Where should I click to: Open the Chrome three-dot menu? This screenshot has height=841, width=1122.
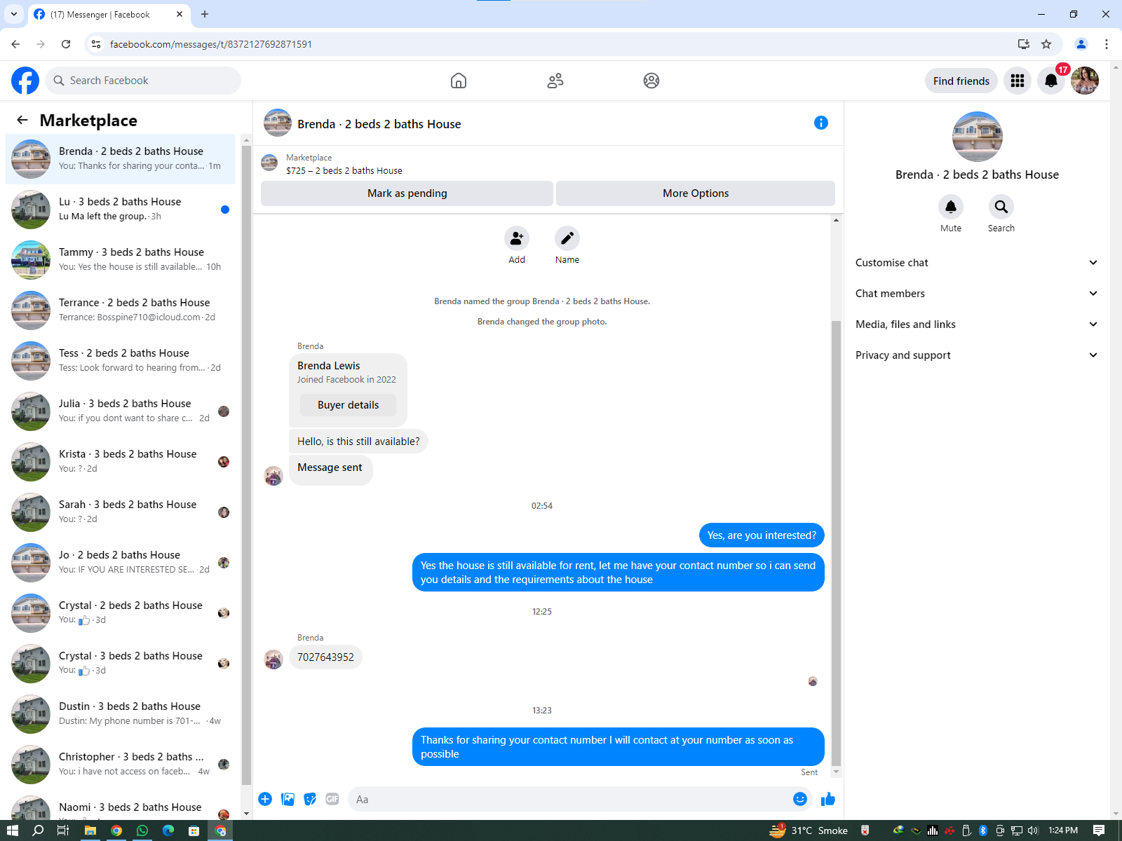pyautogui.click(x=1107, y=44)
